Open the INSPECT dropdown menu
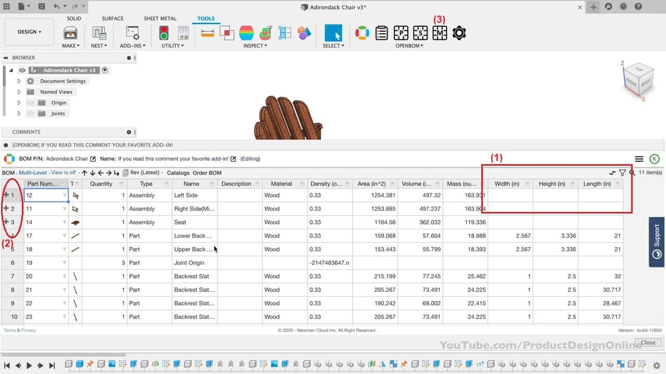666x374 pixels. (x=255, y=45)
